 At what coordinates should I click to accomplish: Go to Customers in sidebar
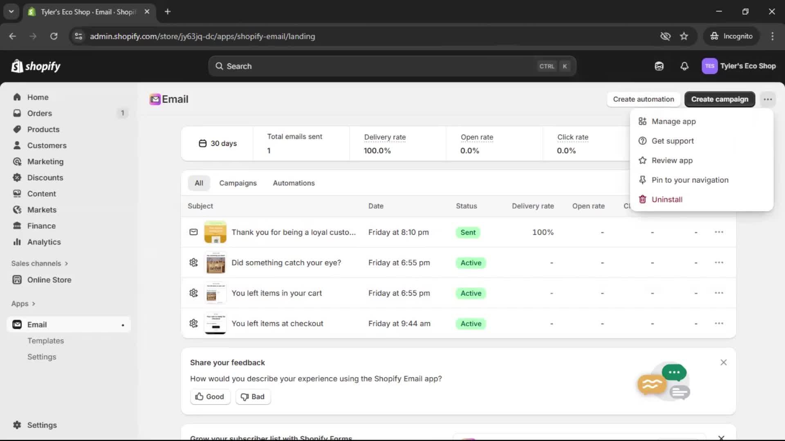47,145
